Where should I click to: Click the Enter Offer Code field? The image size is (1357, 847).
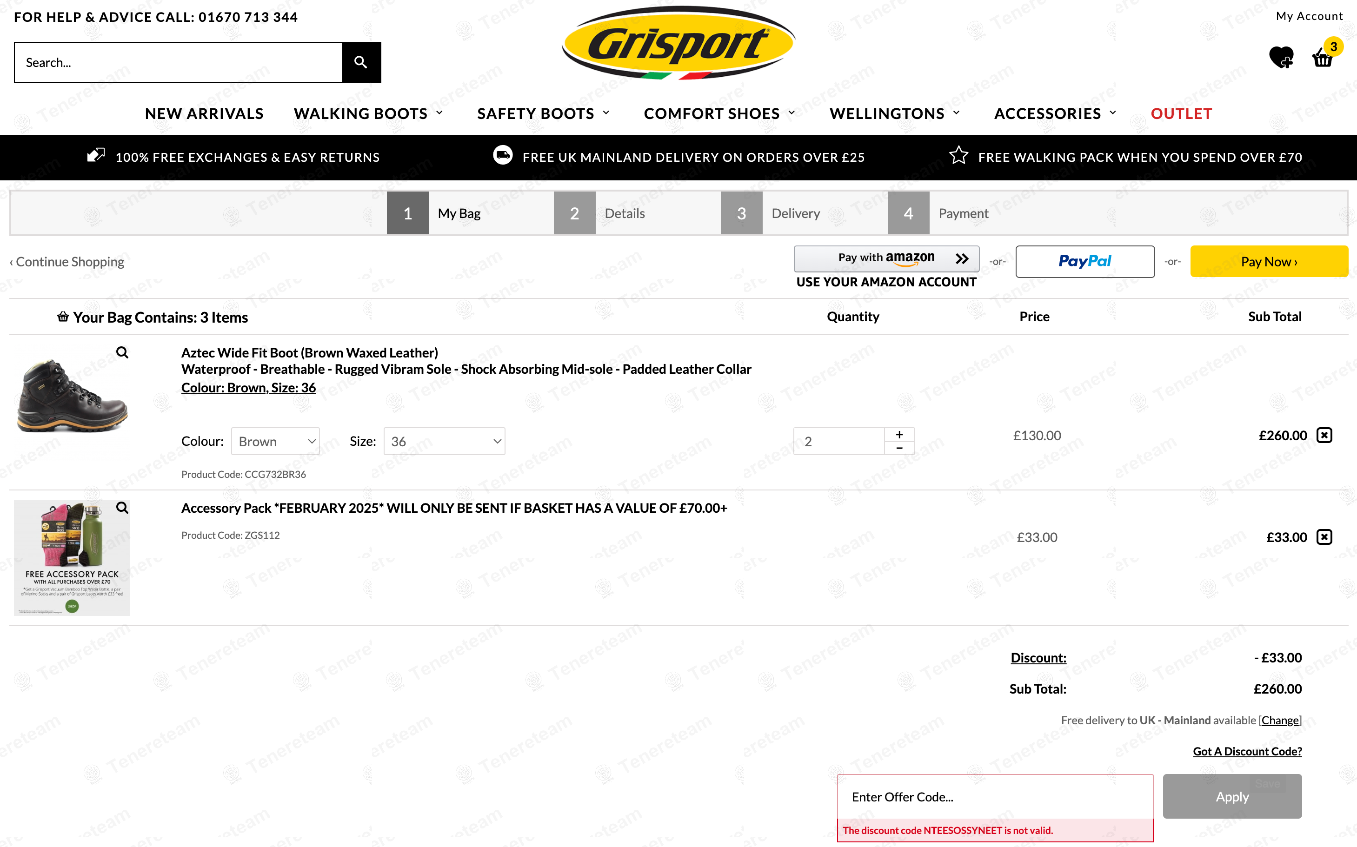click(x=995, y=797)
